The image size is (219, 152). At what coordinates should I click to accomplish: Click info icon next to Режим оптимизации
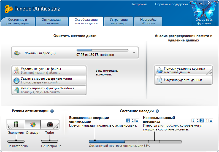click(52, 111)
